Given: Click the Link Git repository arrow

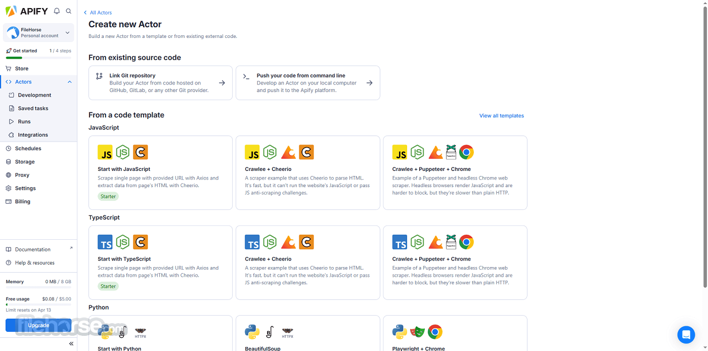Looking at the screenshot, I should 222,83.
